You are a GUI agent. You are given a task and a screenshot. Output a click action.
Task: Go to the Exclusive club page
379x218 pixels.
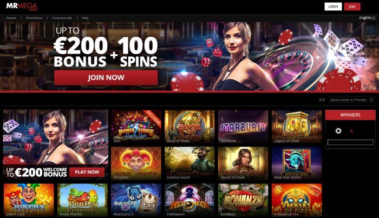pos(62,18)
